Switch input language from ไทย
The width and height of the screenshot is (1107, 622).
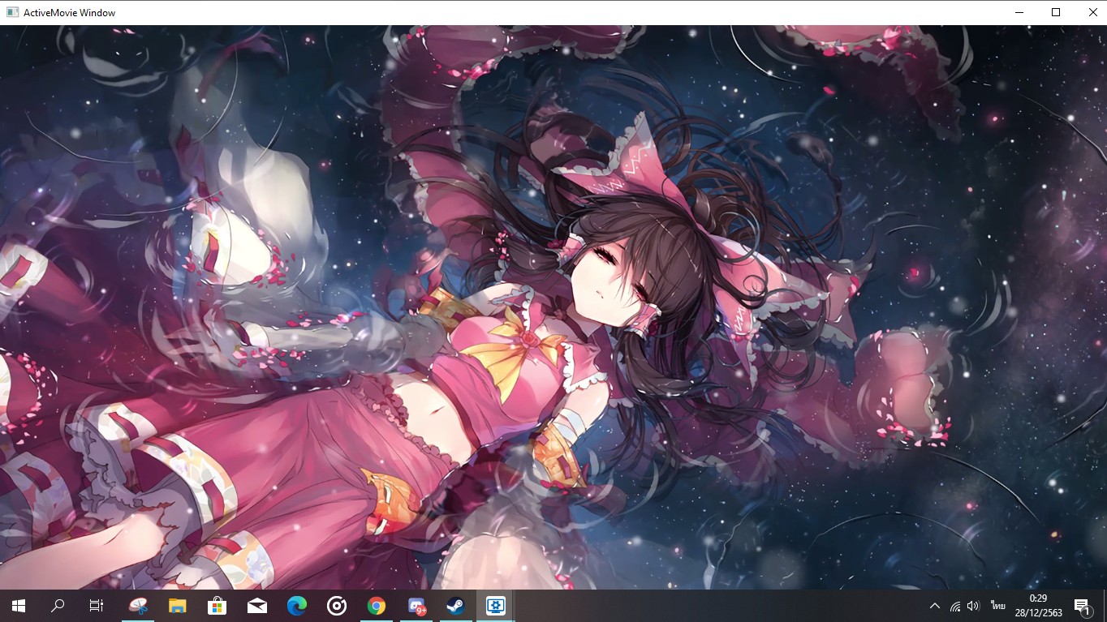[997, 606]
